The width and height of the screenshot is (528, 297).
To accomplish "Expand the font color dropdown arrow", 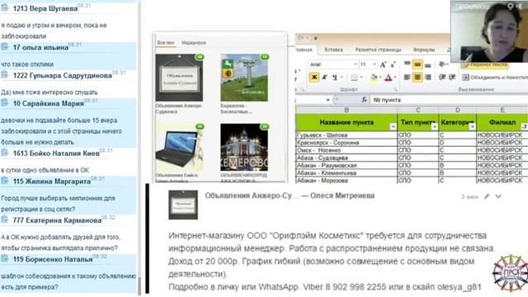I will tap(395, 78).
